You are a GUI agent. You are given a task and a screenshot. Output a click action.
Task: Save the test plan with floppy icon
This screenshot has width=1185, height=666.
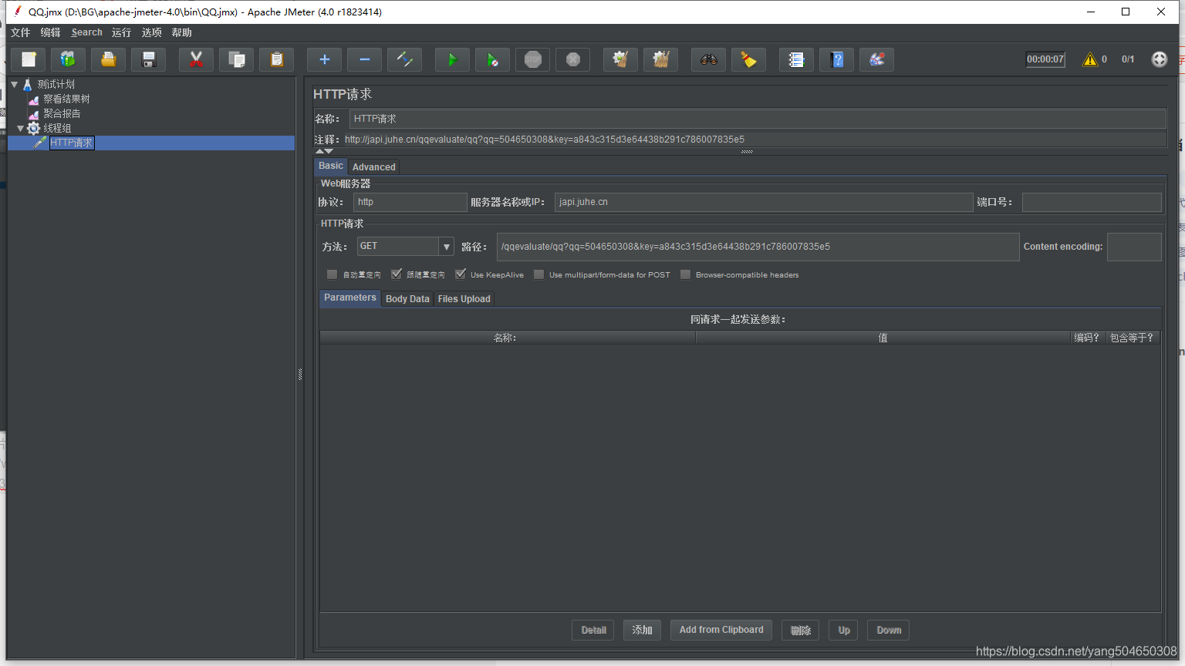coord(149,59)
